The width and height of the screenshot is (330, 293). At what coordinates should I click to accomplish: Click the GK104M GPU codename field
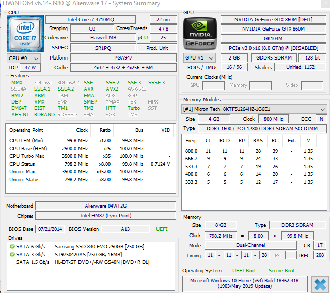[x=273, y=38]
